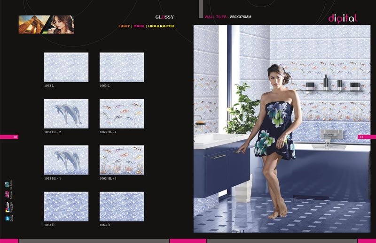Image resolution: width=376 pixels, height=243 pixels.
Task: Open the 1063 HL - 3 coral tile
Action: (122, 160)
